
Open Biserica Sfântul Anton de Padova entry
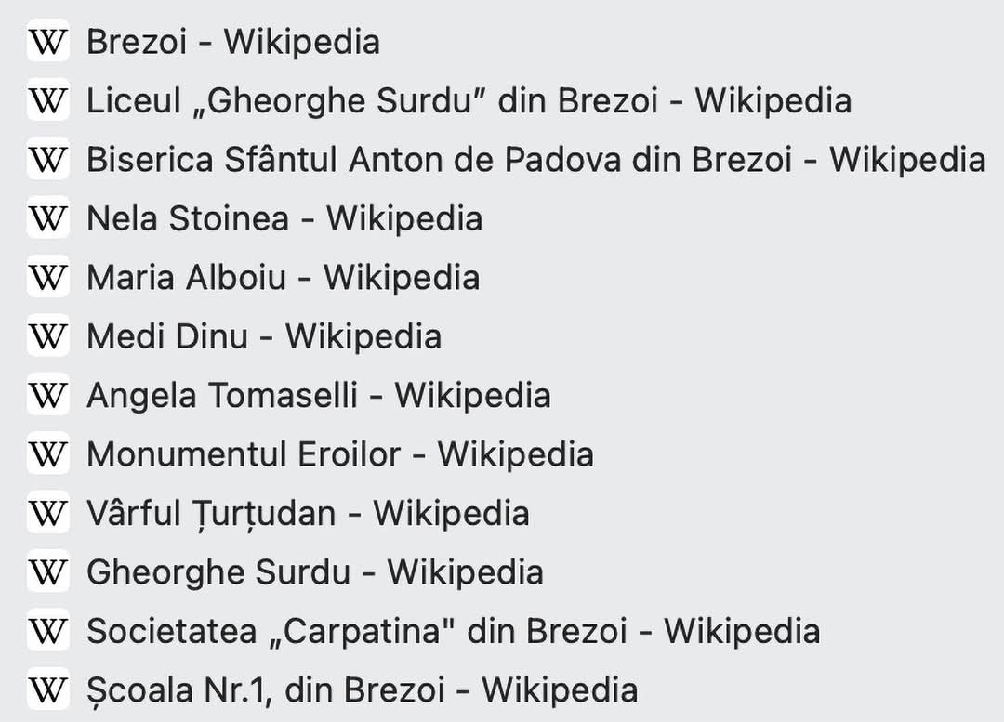(x=536, y=160)
